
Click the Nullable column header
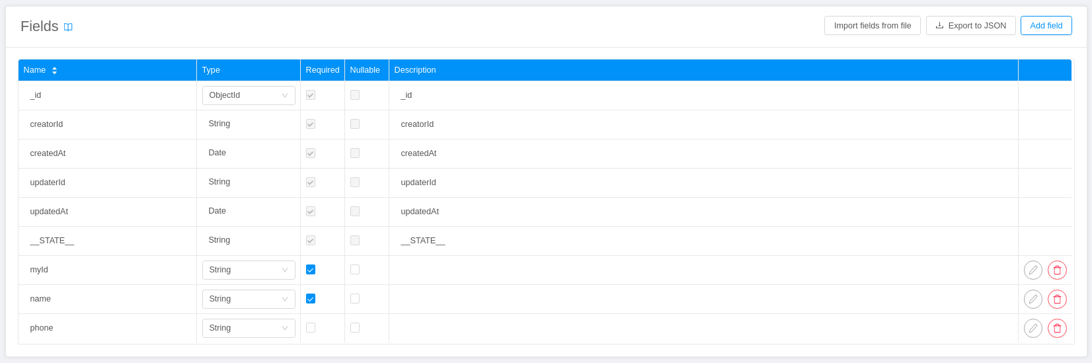[x=367, y=70]
